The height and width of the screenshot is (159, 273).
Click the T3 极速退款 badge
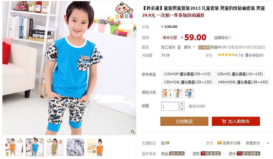tap(211, 154)
